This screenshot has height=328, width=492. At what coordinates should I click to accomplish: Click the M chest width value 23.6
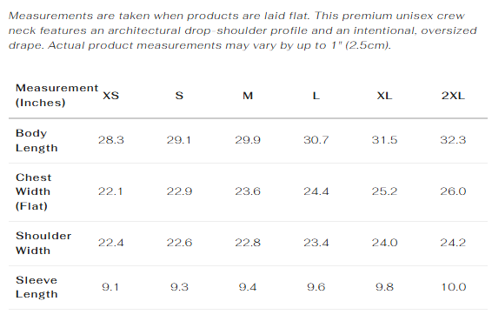pos(248,191)
